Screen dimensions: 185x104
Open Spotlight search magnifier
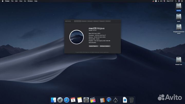pos(176,1)
